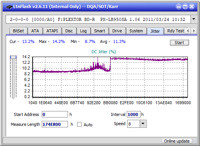The image size is (200, 146).
Task: Open the drive selection dropdown arrow
Action: tap(194, 19)
